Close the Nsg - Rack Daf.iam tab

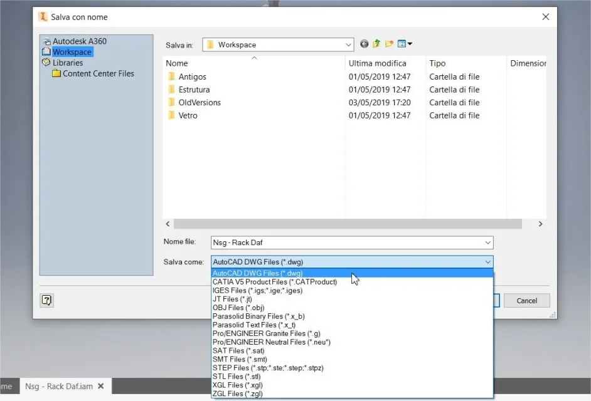(x=101, y=387)
